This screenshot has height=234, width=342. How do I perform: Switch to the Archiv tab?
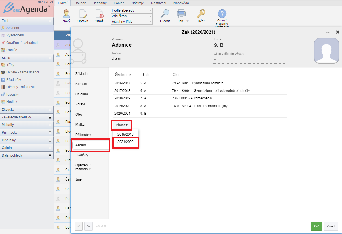coord(90,145)
